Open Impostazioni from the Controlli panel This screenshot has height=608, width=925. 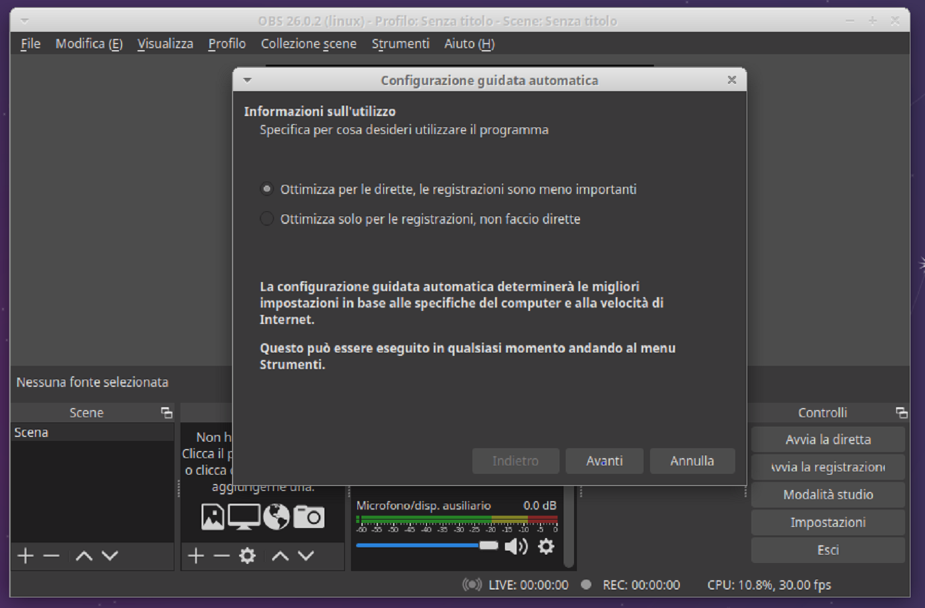click(x=827, y=522)
